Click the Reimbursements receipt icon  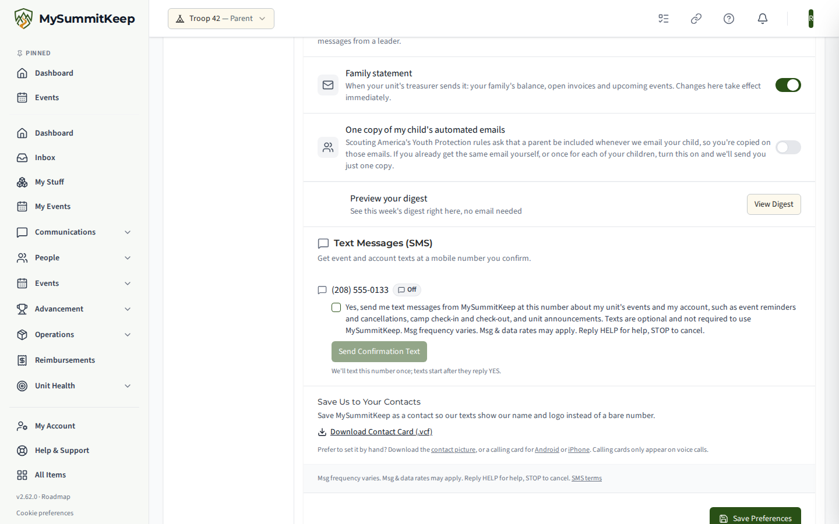[x=22, y=360]
